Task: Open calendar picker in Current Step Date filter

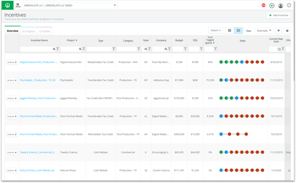Action: [x=279, y=49]
